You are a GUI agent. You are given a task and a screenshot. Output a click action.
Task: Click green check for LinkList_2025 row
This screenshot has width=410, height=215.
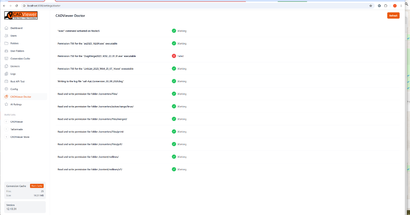174,68
